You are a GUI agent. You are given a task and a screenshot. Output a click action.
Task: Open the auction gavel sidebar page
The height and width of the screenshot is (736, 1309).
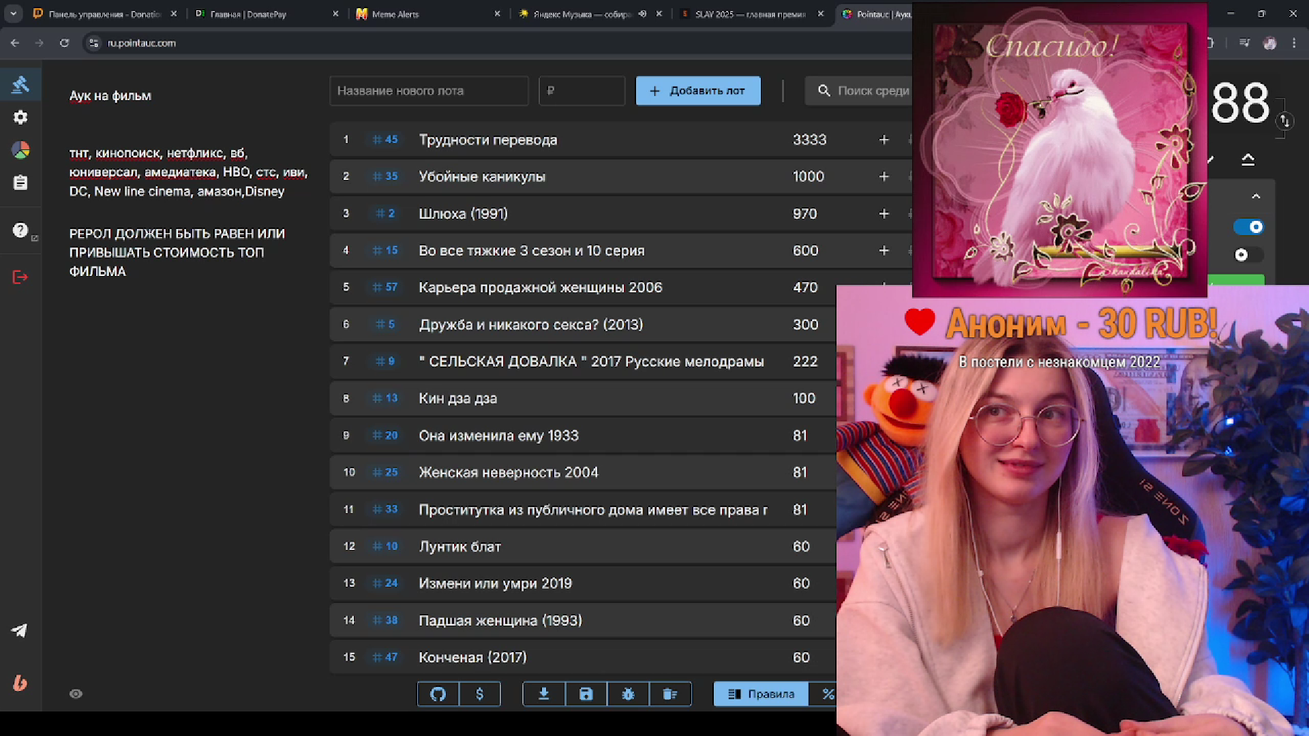[x=20, y=85]
